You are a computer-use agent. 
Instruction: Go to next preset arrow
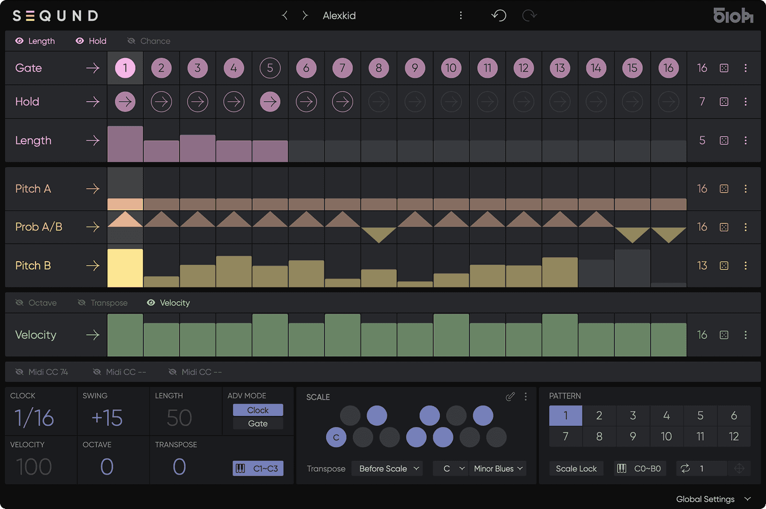coord(305,15)
